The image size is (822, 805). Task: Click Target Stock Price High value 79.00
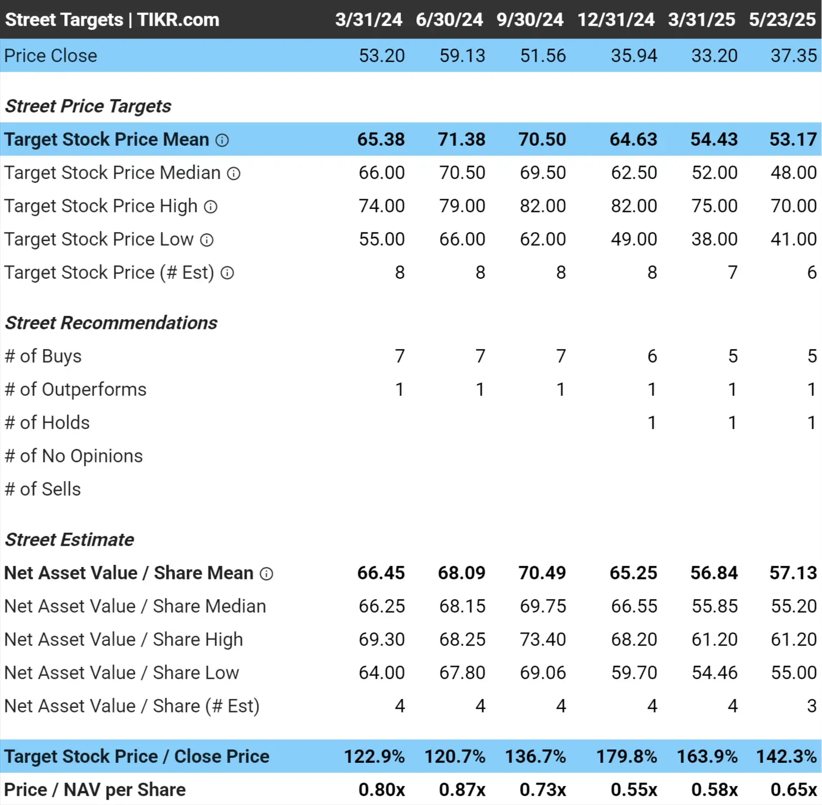pyautogui.click(x=462, y=206)
